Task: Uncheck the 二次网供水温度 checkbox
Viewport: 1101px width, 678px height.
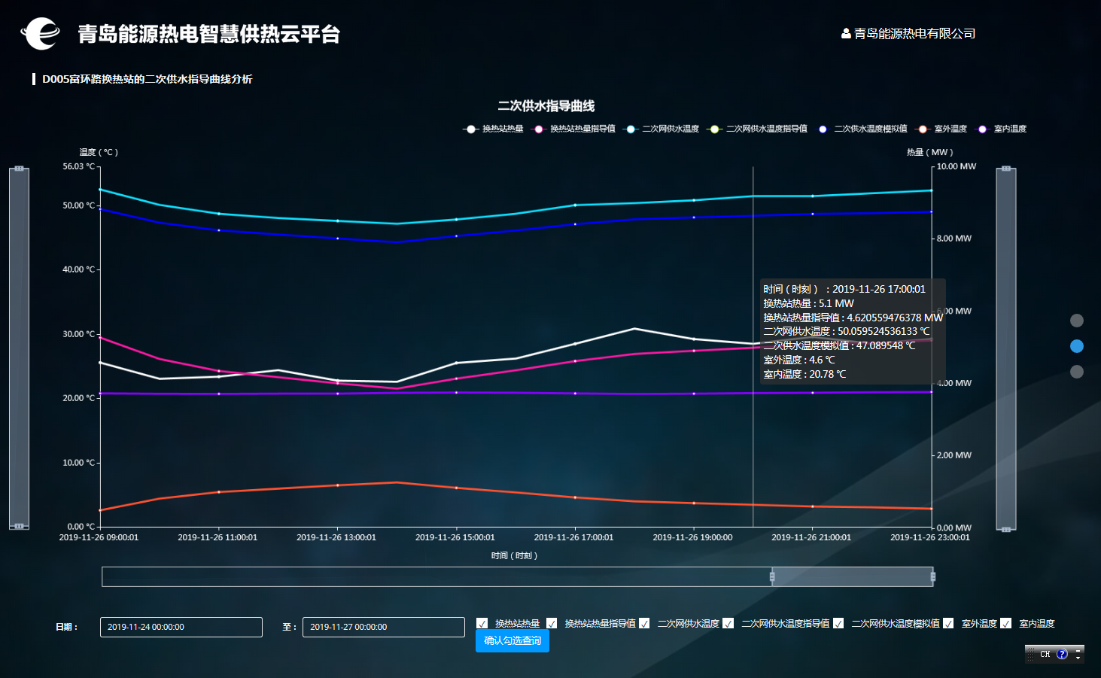Action: click(x=644, y=623)
